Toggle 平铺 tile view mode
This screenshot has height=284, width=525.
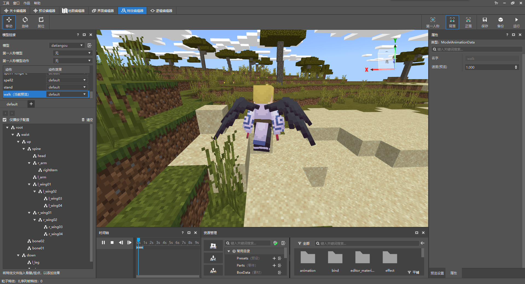click(413, 272)
